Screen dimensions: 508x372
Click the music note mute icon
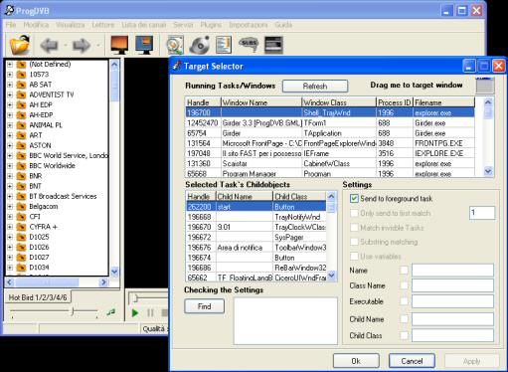[x=110, y=312]
